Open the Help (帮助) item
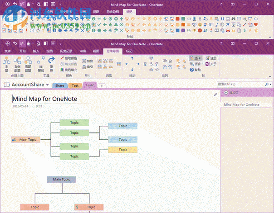This screenshot has height=213, width=274. (195, 70)
